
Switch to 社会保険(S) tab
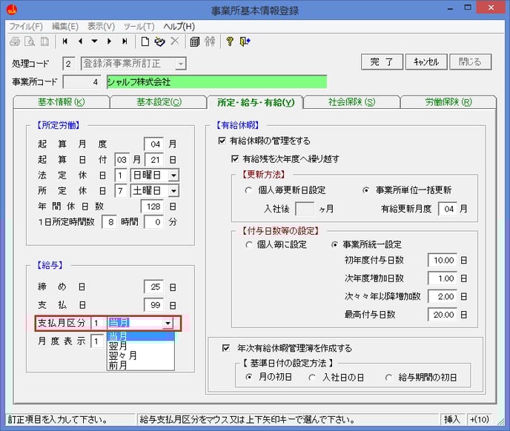351,102
